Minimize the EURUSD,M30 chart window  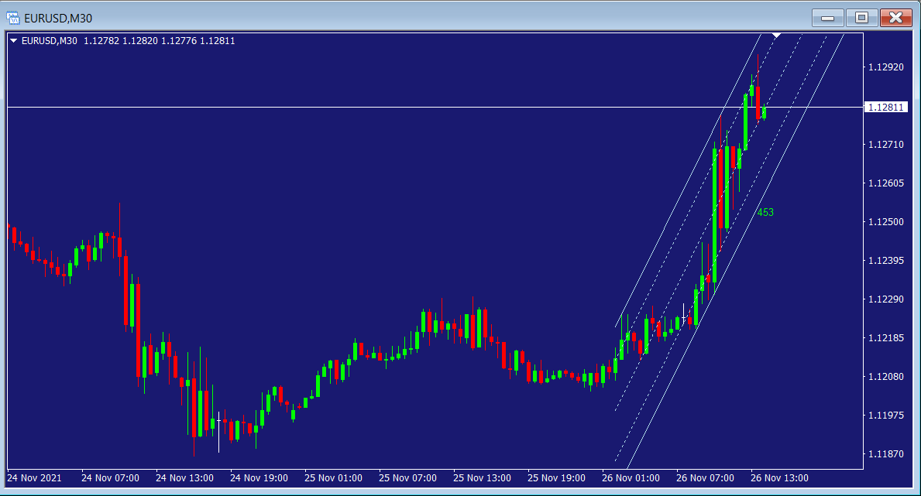tap(828, 17)
